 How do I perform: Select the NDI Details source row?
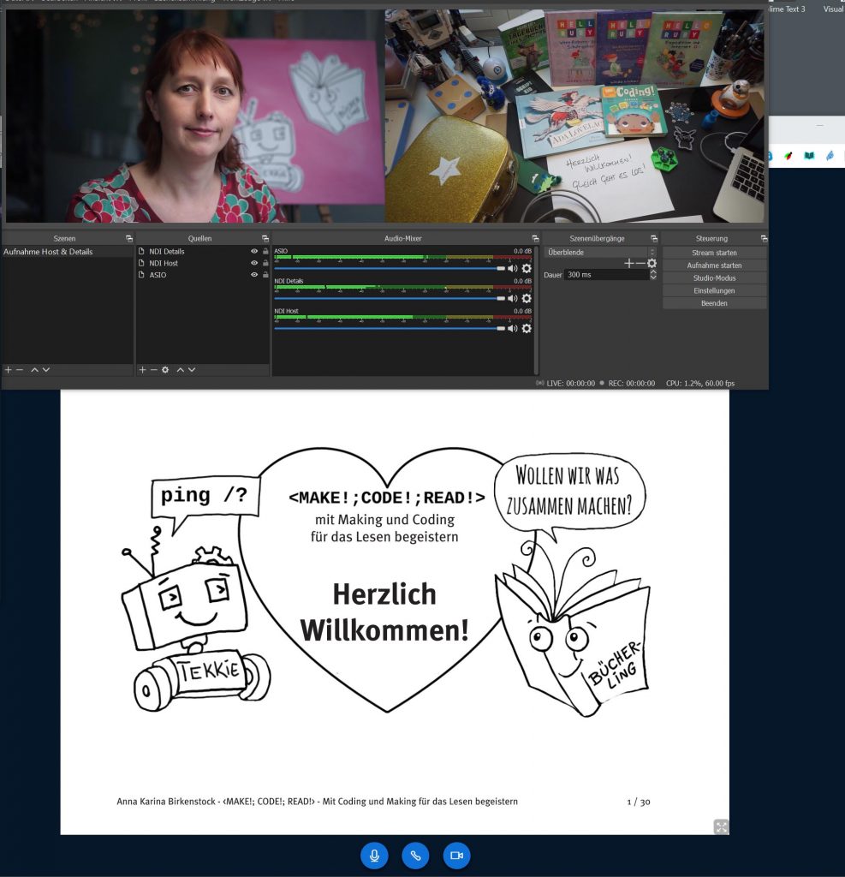(203, 252)
